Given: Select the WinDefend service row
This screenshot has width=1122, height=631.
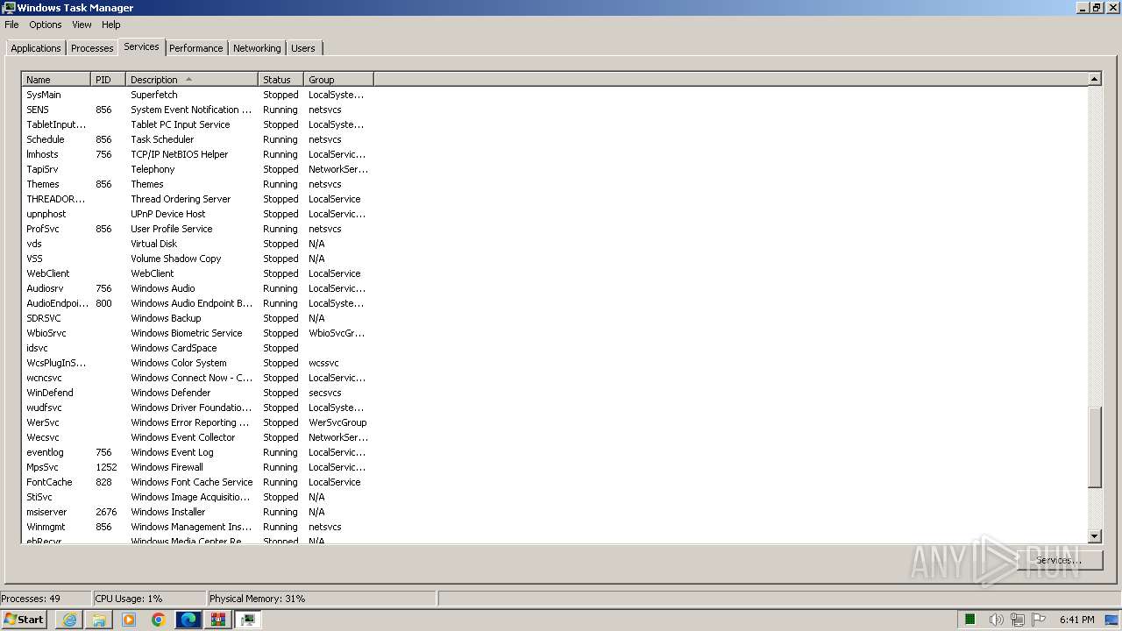Looking at the screenshot, I should 197,393.
